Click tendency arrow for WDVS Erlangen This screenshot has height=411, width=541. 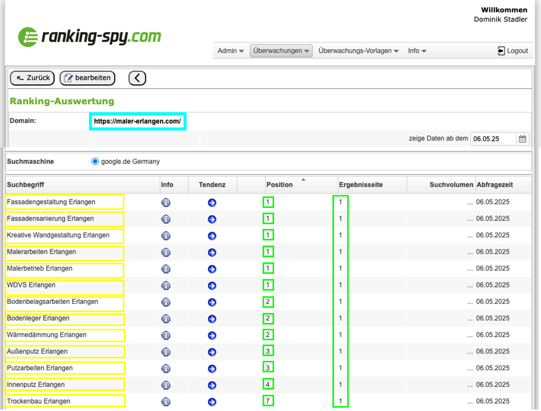click(x=212, y=286)
